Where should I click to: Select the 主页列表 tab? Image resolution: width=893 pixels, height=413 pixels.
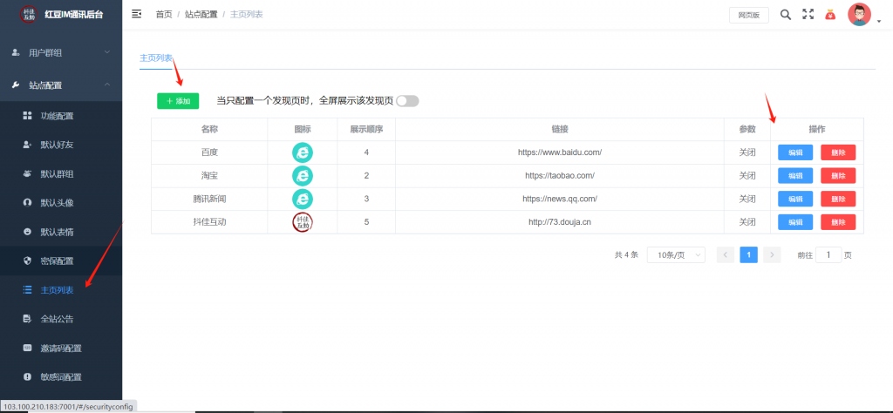point(156,58)
